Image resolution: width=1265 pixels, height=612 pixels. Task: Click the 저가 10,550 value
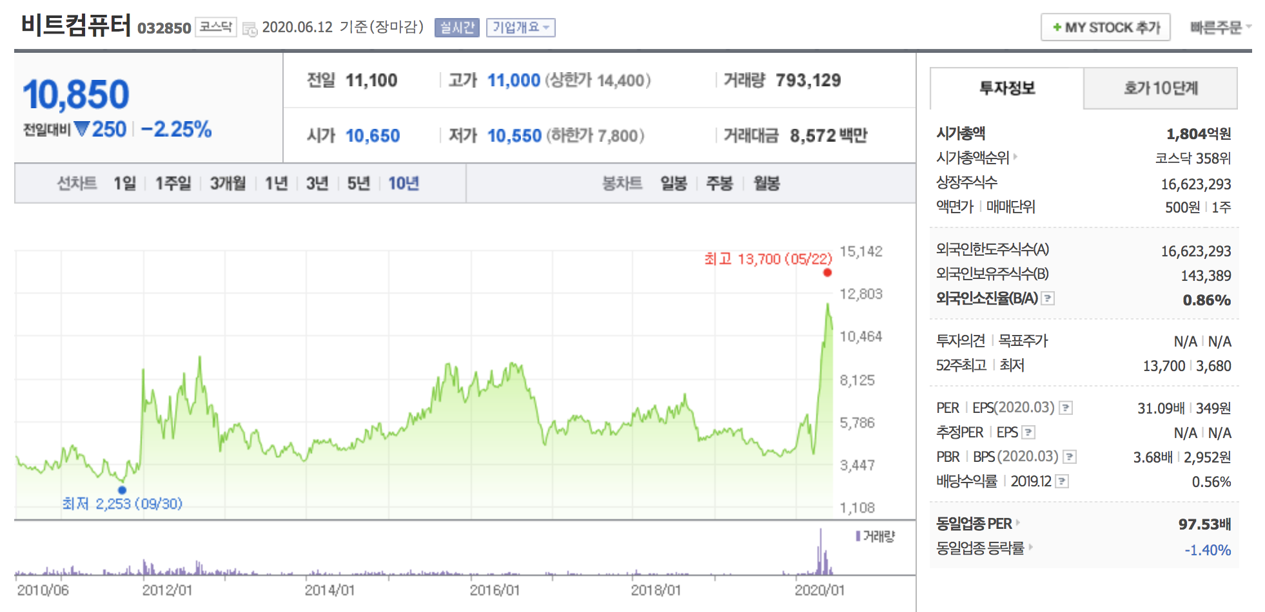515,136
